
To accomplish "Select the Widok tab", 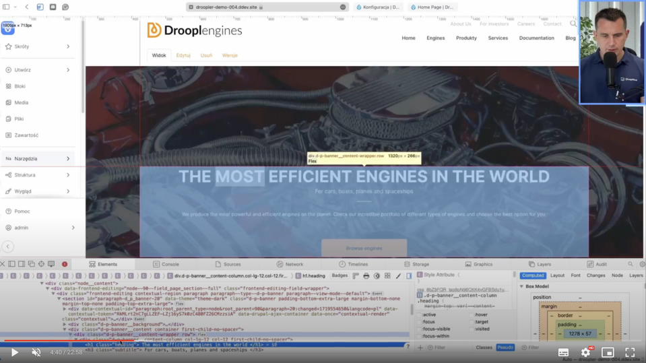I will coord(159,55).
